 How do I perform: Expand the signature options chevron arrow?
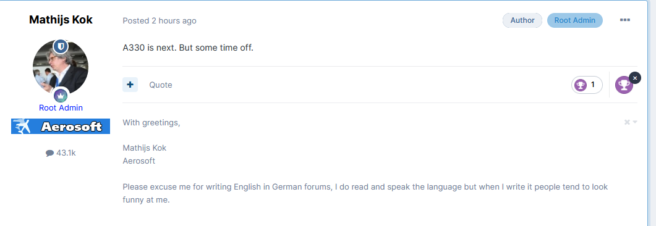tap(635, 122)
